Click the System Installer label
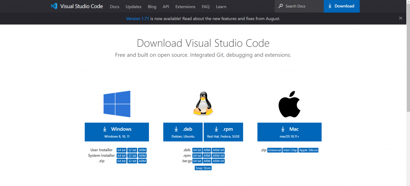Viewport: 410px width, 186px height. [101, 156]
